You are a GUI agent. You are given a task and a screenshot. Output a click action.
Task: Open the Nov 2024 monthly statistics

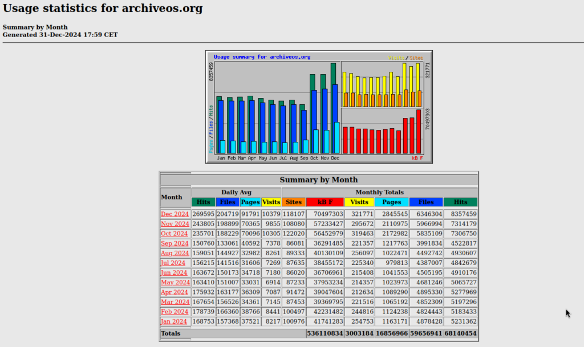(x=175, y=223)
